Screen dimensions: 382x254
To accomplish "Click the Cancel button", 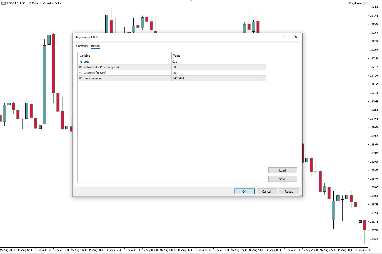I will point(266,192).
